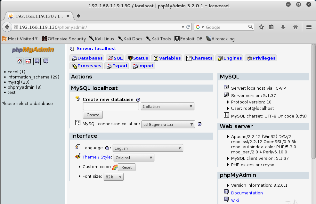Open the MySQL connection collation dropdown
316x204 pixels.
pyautogui.click(x=168, y=124)
